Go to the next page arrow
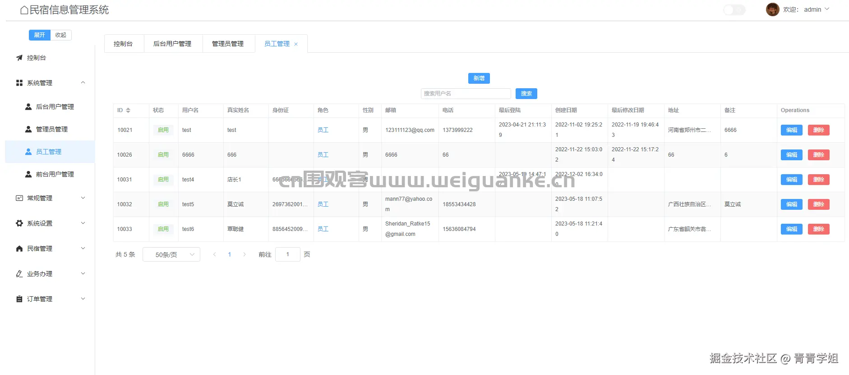This screenshot has width=849, height=375. click(x=245, y=254)
